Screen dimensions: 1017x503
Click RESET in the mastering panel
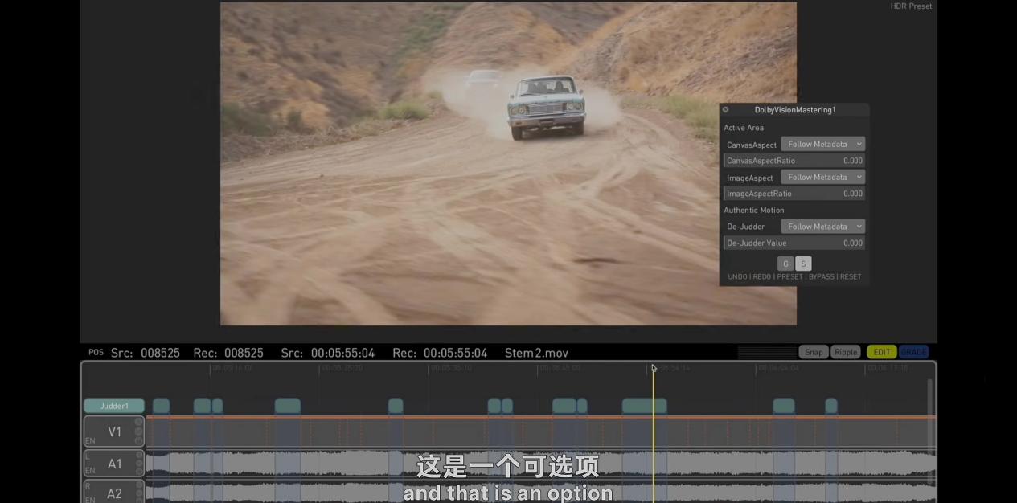click(x=851, y=277)
